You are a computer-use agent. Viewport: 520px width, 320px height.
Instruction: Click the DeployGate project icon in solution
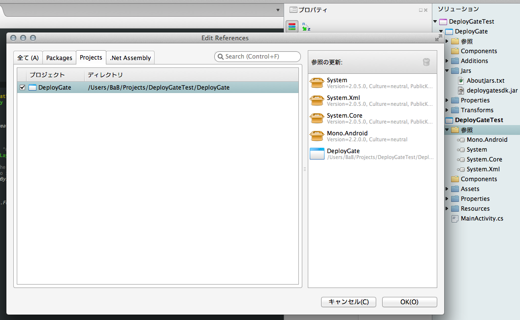click(x=449, y=32)
